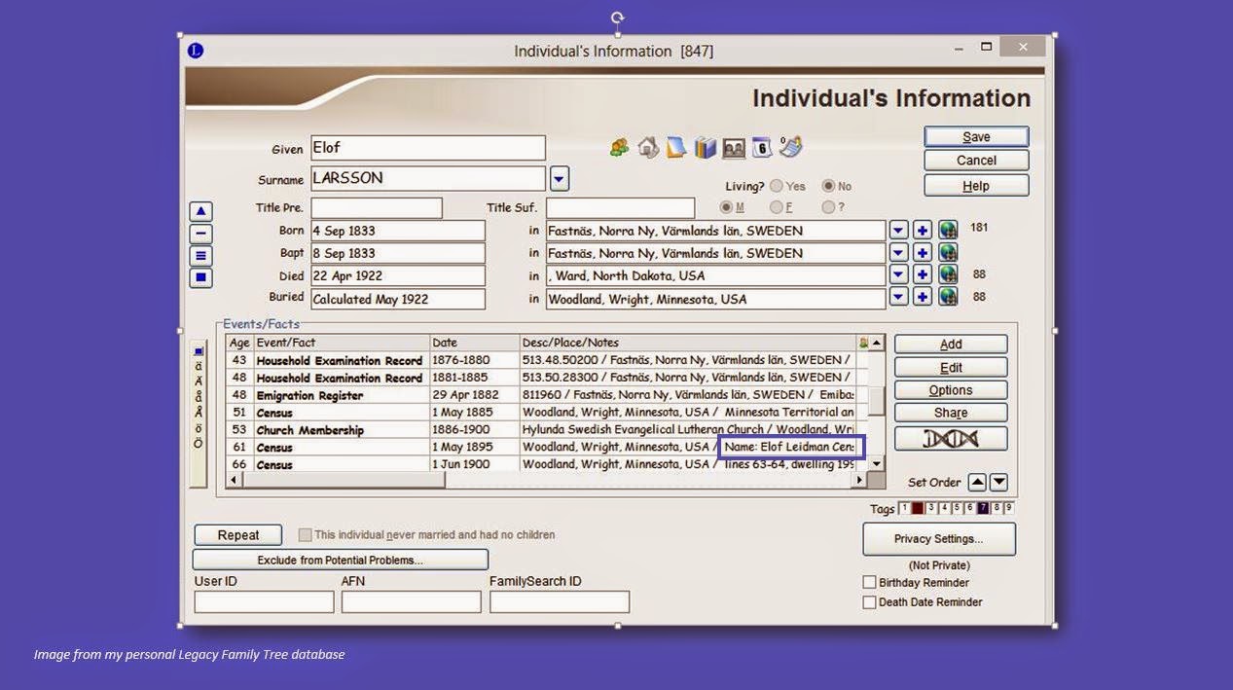Check 'never married and had no children' box

tap(306, 535)
